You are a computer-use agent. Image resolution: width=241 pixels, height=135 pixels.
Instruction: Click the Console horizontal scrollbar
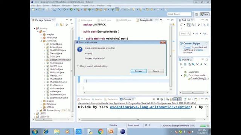[x=138, y=119]
